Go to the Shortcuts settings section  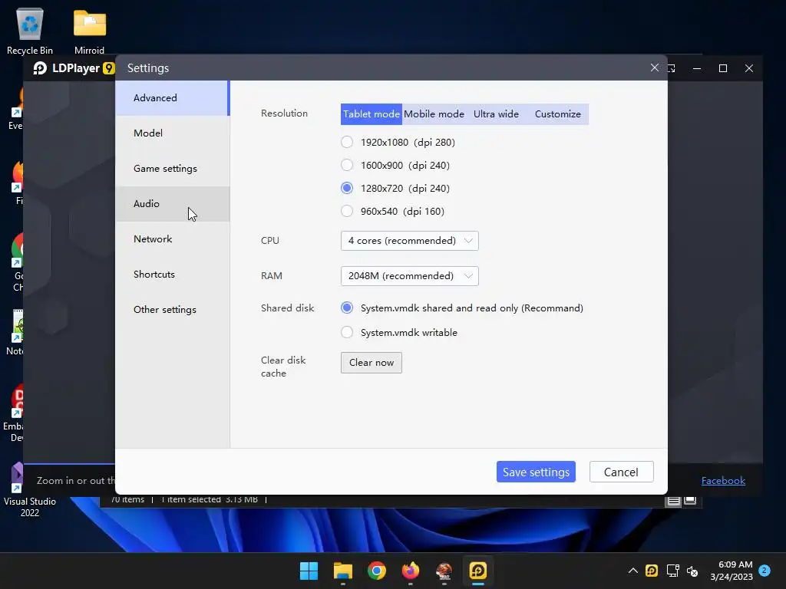[173, 275]
